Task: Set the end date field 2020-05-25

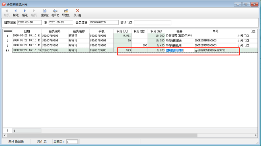Action: [61, 23]
